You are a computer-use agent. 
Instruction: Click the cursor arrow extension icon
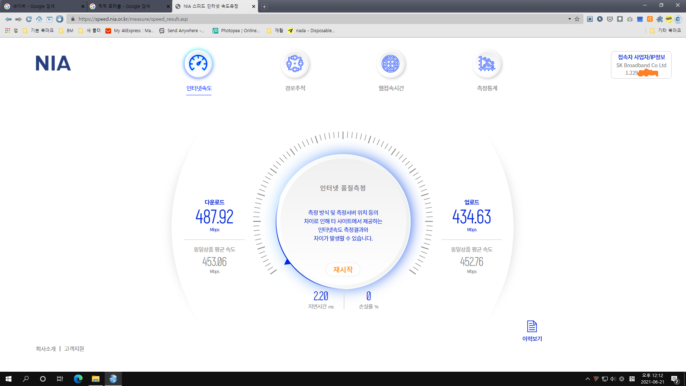[x=600, y=19]
